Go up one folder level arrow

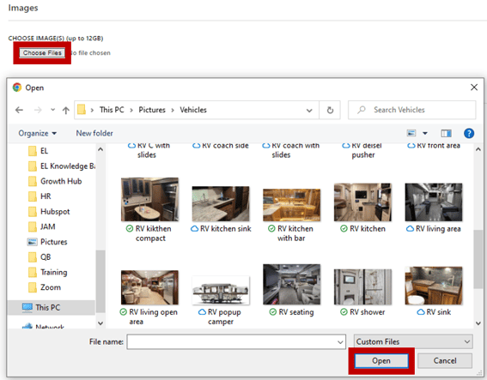pyautogui.click(x=65, y=110)
